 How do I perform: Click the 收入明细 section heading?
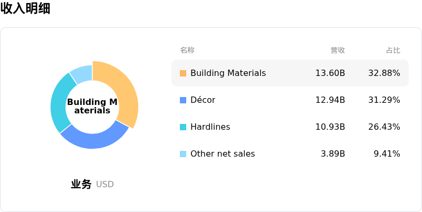pos(25,8)
